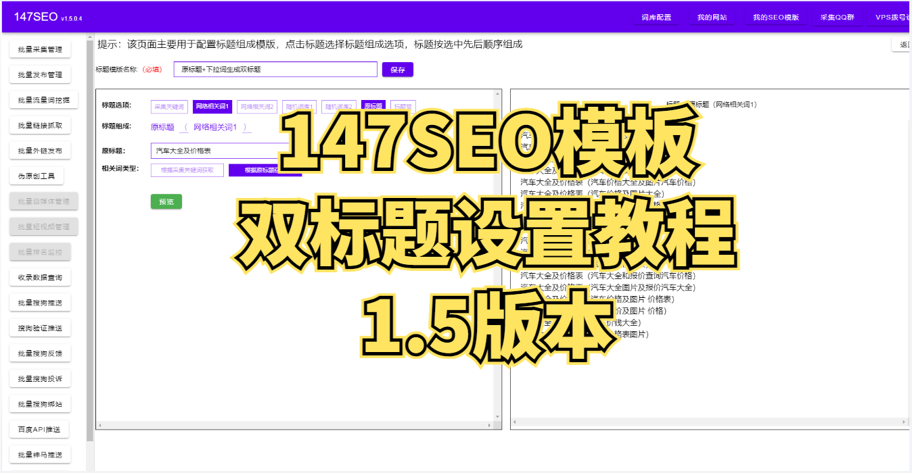912x473 pixels.
Task: Click the greyed 批量自媒体管理 entry
Action: [44, 201]
